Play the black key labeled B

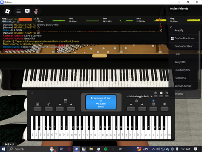(x=164, y=123)
